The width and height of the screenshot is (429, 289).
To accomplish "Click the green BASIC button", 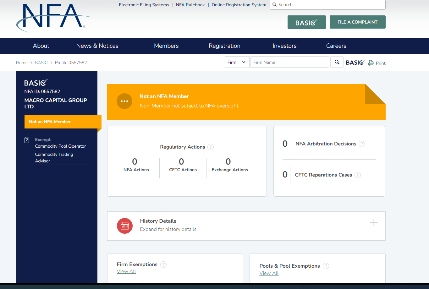I will click(x=306, y=22).
